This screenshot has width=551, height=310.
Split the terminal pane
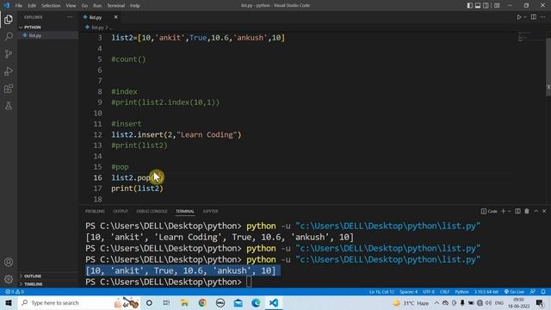click(517, 211)
